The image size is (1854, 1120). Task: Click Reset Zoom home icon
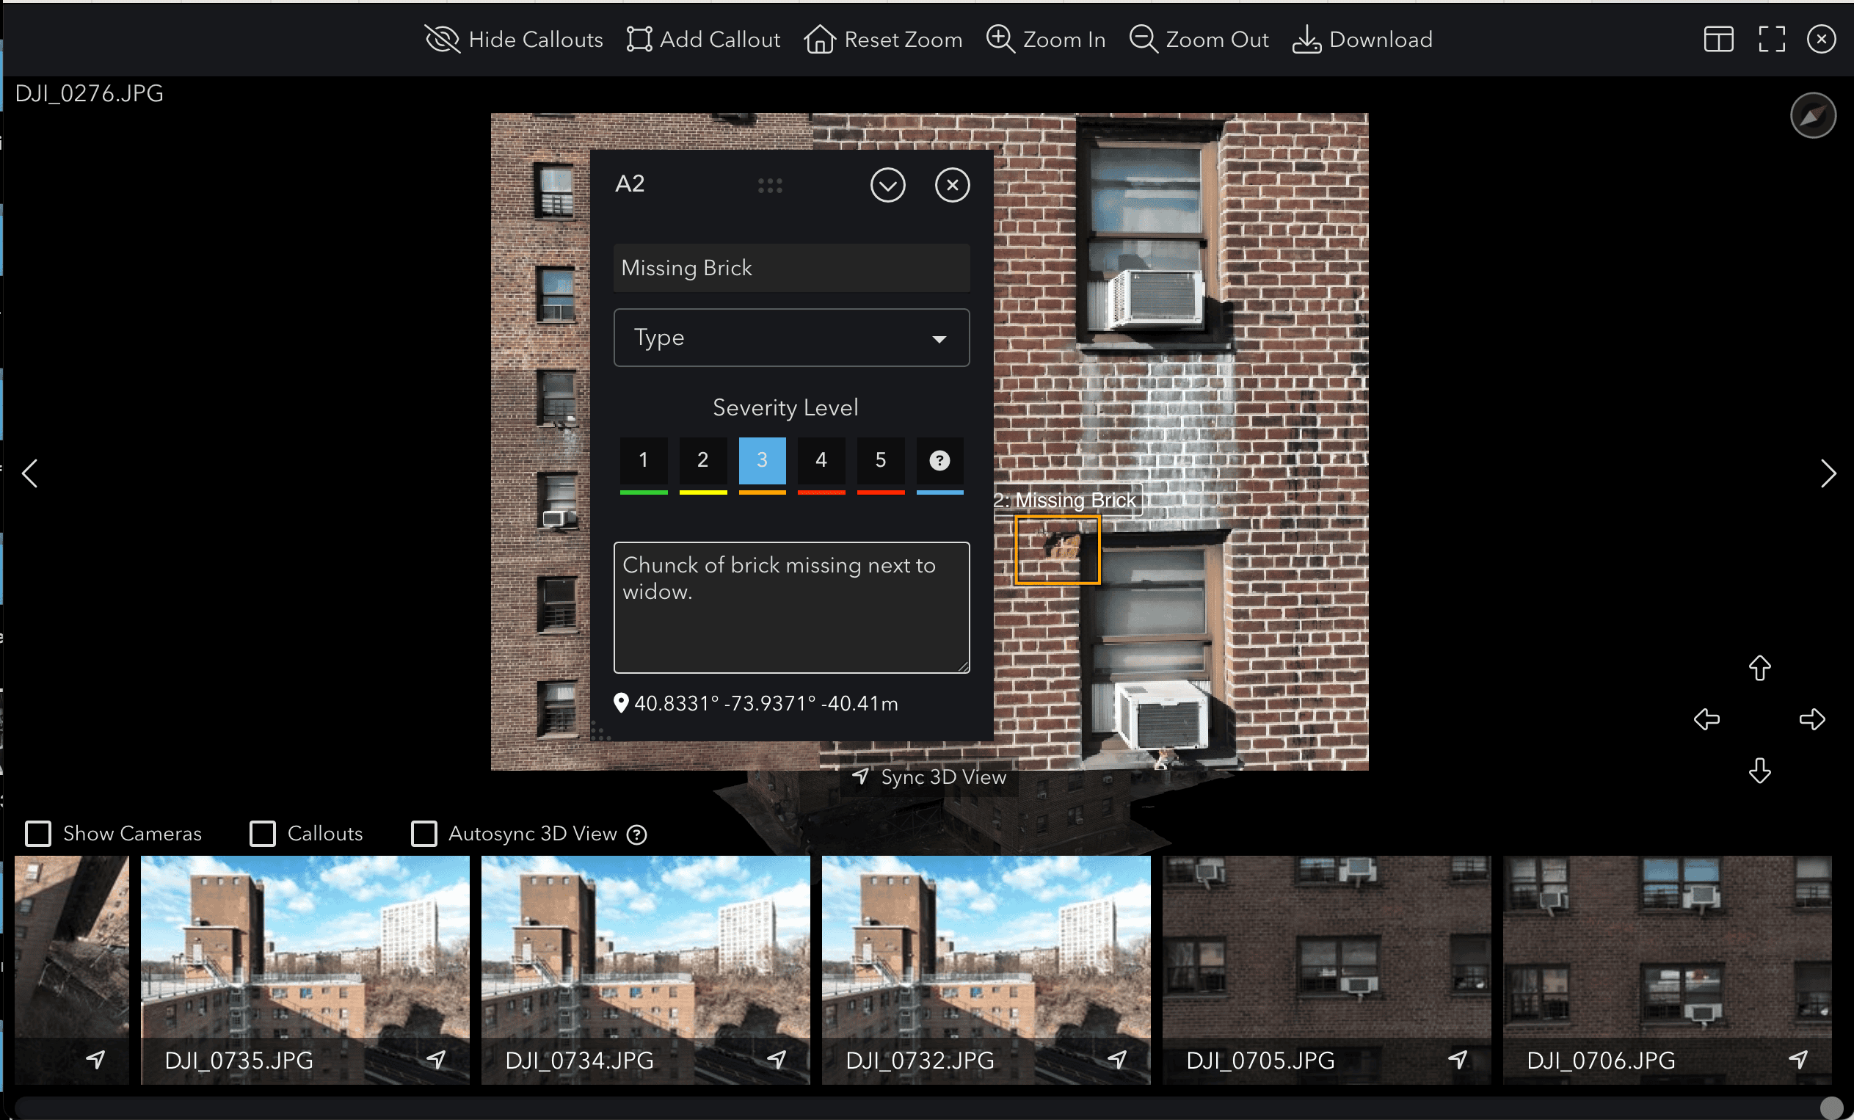click(819, 39)
